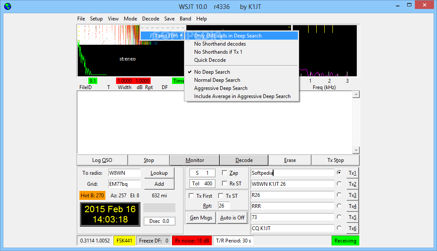
Task: Click the WSJT globe icon in title bar
Action: point(8,6)
